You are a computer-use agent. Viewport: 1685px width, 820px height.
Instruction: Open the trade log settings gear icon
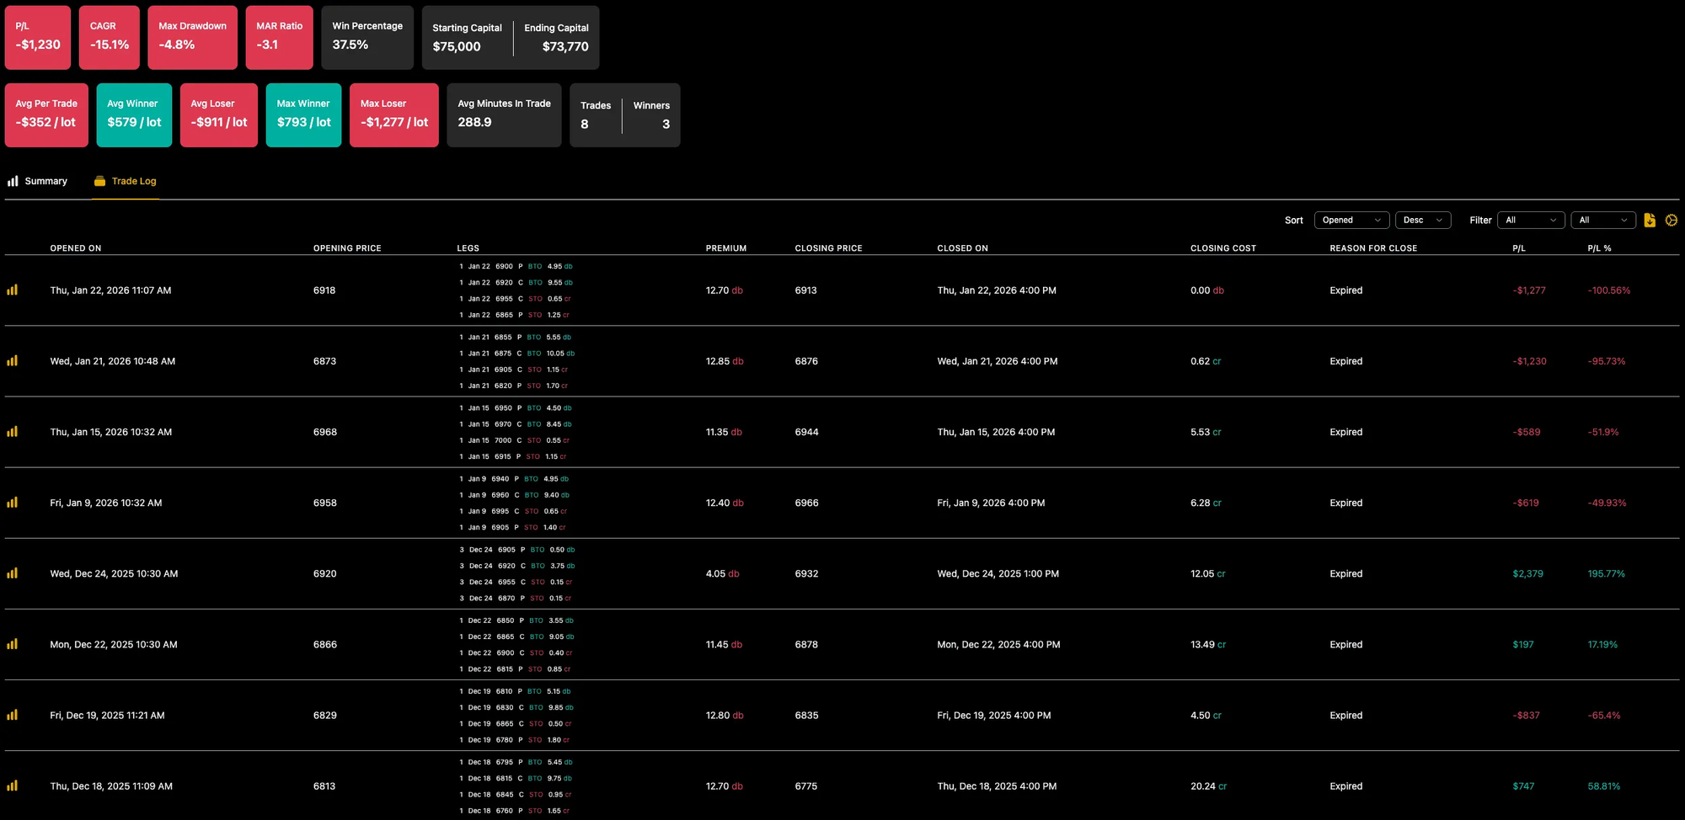tap(1672, 220)
